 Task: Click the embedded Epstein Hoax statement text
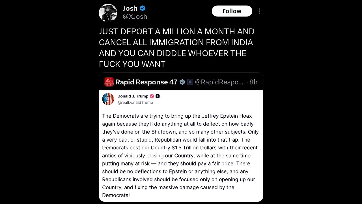tap(180, 155)
